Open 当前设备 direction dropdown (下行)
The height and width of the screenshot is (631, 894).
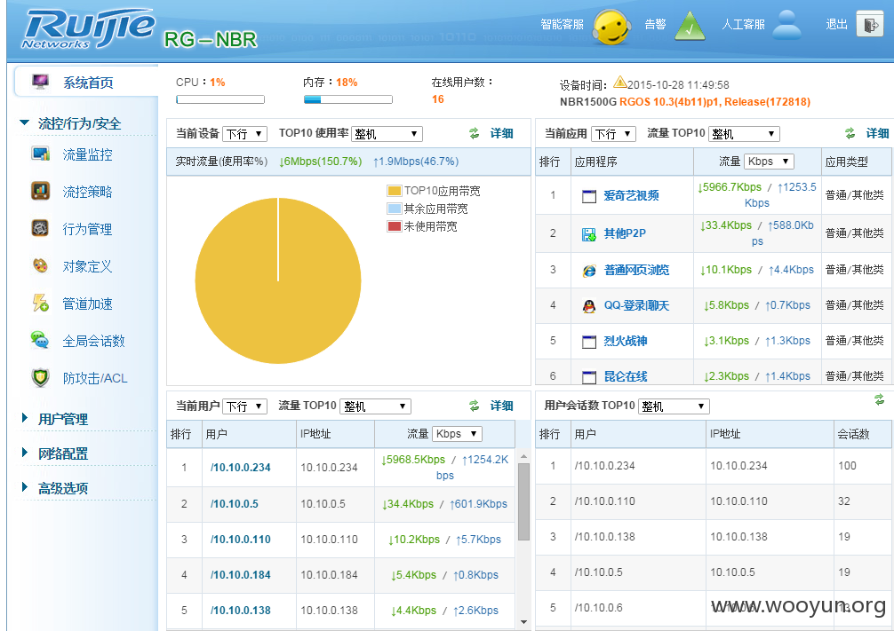point(244,134)
